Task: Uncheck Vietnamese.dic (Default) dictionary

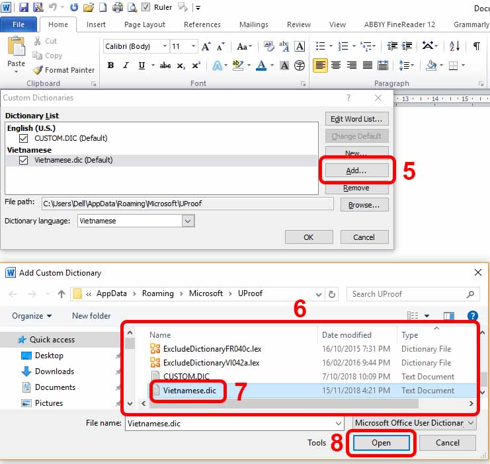Action: pos(23,161)
